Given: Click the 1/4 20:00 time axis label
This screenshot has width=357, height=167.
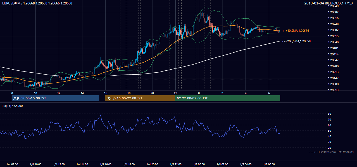Looking at the screenshot, I should tap(152, 164).
